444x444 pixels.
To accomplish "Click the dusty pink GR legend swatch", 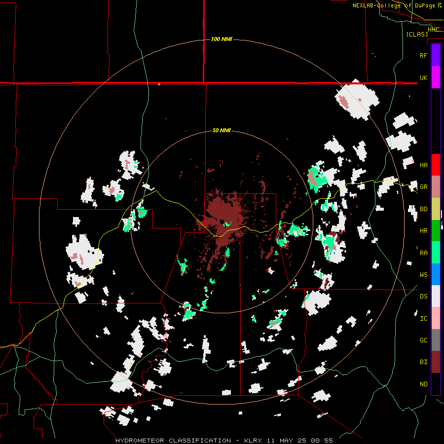I will [436, 187].
